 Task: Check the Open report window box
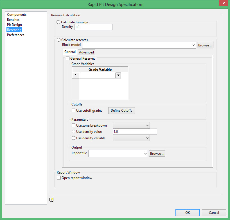[x=59, y=178]
